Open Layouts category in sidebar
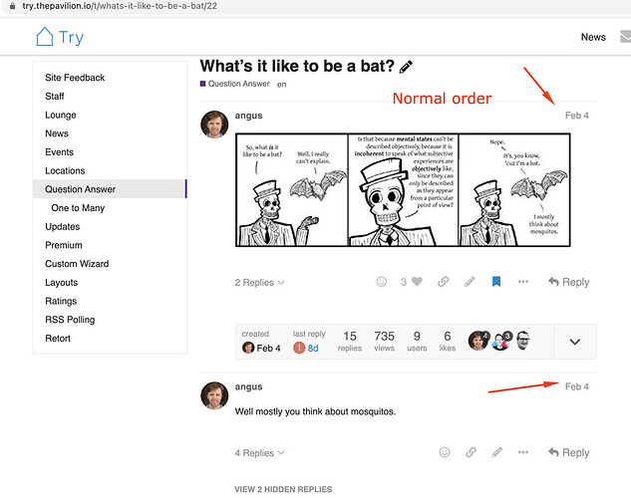Image resolution: width=631 pixels, height=498 pixels. (x=61, y=283)
